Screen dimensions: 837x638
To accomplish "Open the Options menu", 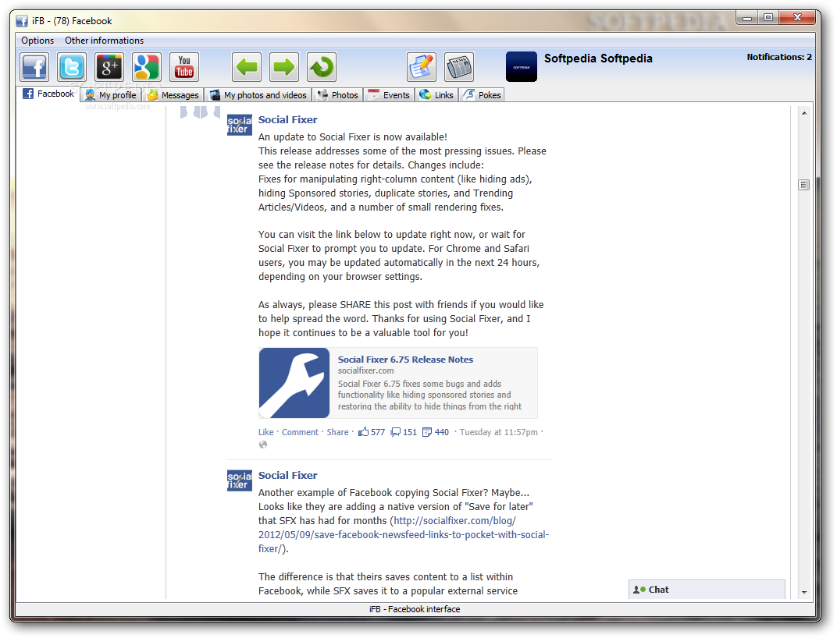I will tap(37, 41).
